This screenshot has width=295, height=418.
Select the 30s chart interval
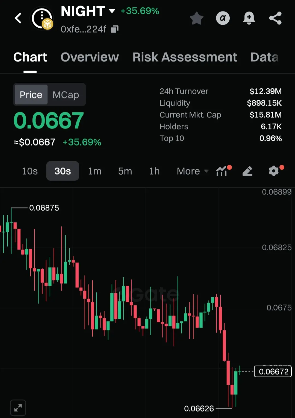[x=63, y=171]
